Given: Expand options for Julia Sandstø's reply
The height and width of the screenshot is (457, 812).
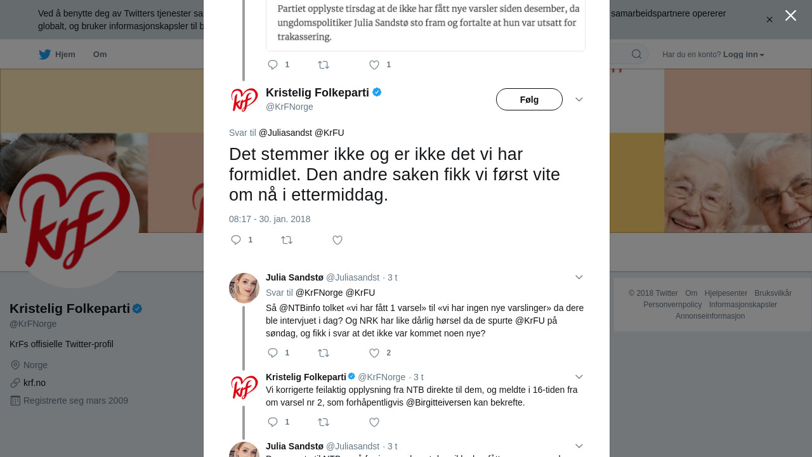Looking at the screenshot, I should (x=579, y=277).
